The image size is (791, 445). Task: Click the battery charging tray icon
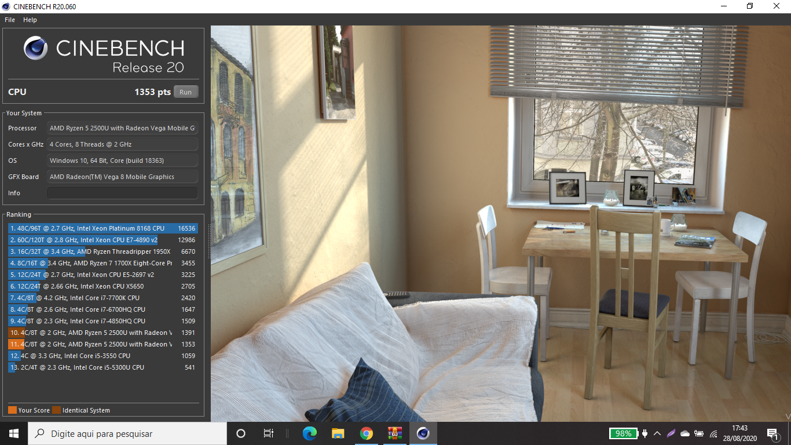699,433
